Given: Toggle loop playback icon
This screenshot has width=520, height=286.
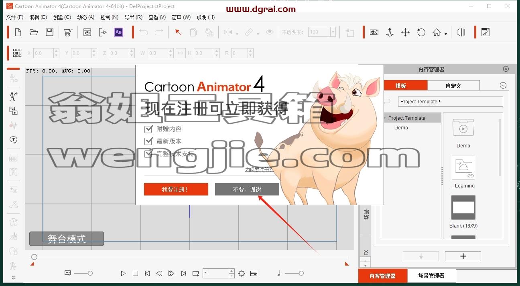Looking at the screenshot, I should (195, 273).
